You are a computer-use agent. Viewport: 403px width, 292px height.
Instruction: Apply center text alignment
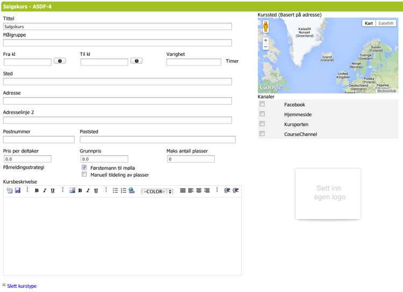[199, 191]
